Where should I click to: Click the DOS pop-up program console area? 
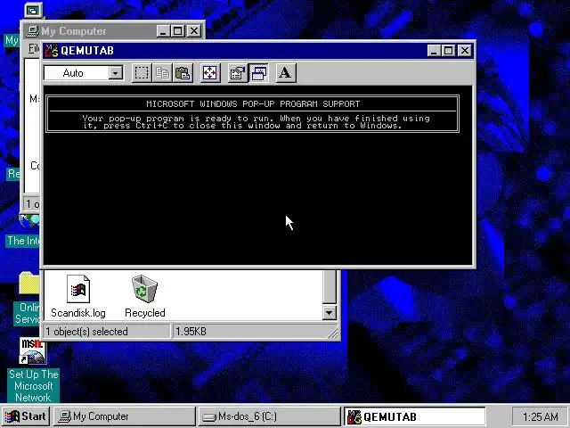pos(257,176)
